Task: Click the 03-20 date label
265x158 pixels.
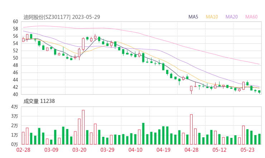Action: tap(79, 150)
